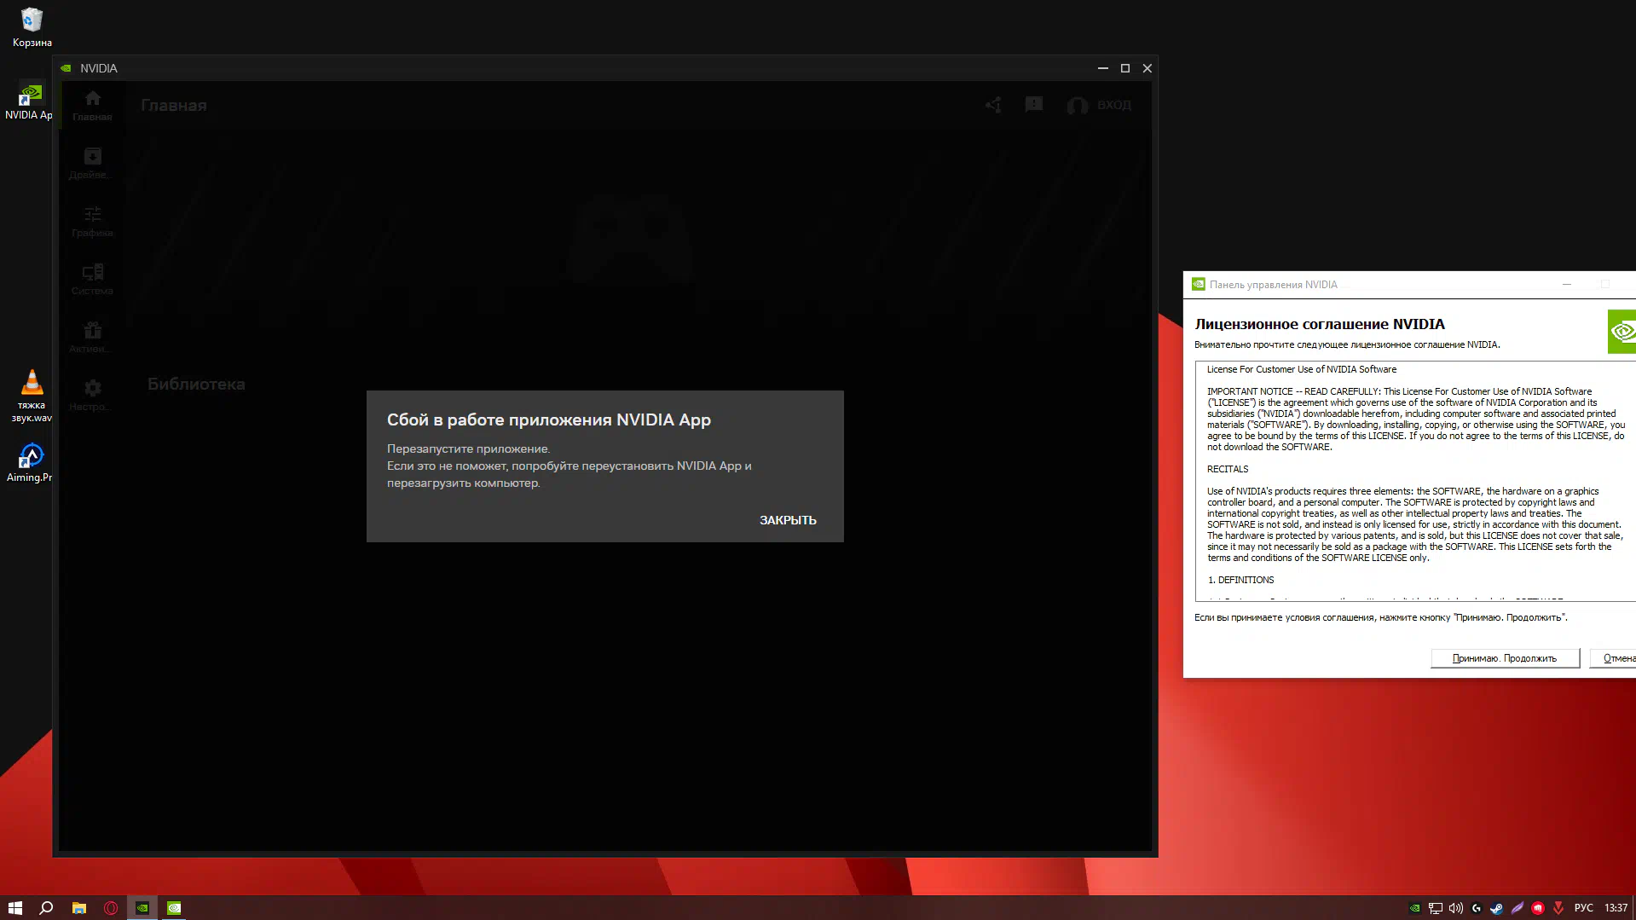Open taskbar search magnifier
The image size is (1636, 920).
pos(47,908)
